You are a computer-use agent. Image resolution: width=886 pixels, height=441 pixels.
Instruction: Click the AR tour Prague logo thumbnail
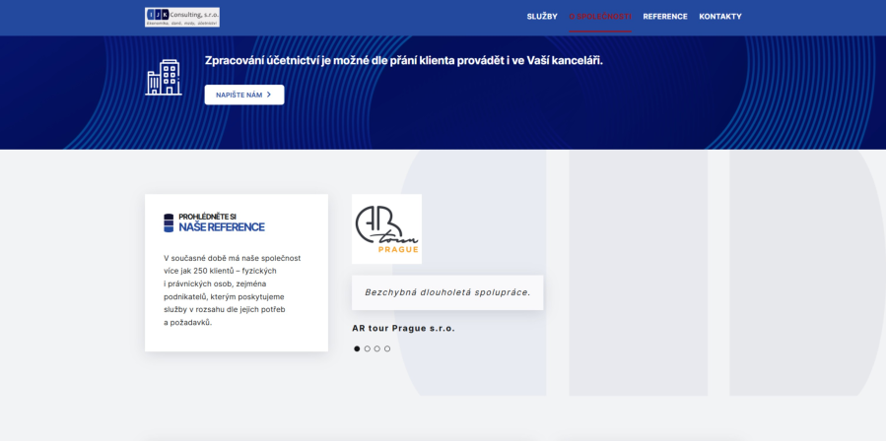(386, 228)
